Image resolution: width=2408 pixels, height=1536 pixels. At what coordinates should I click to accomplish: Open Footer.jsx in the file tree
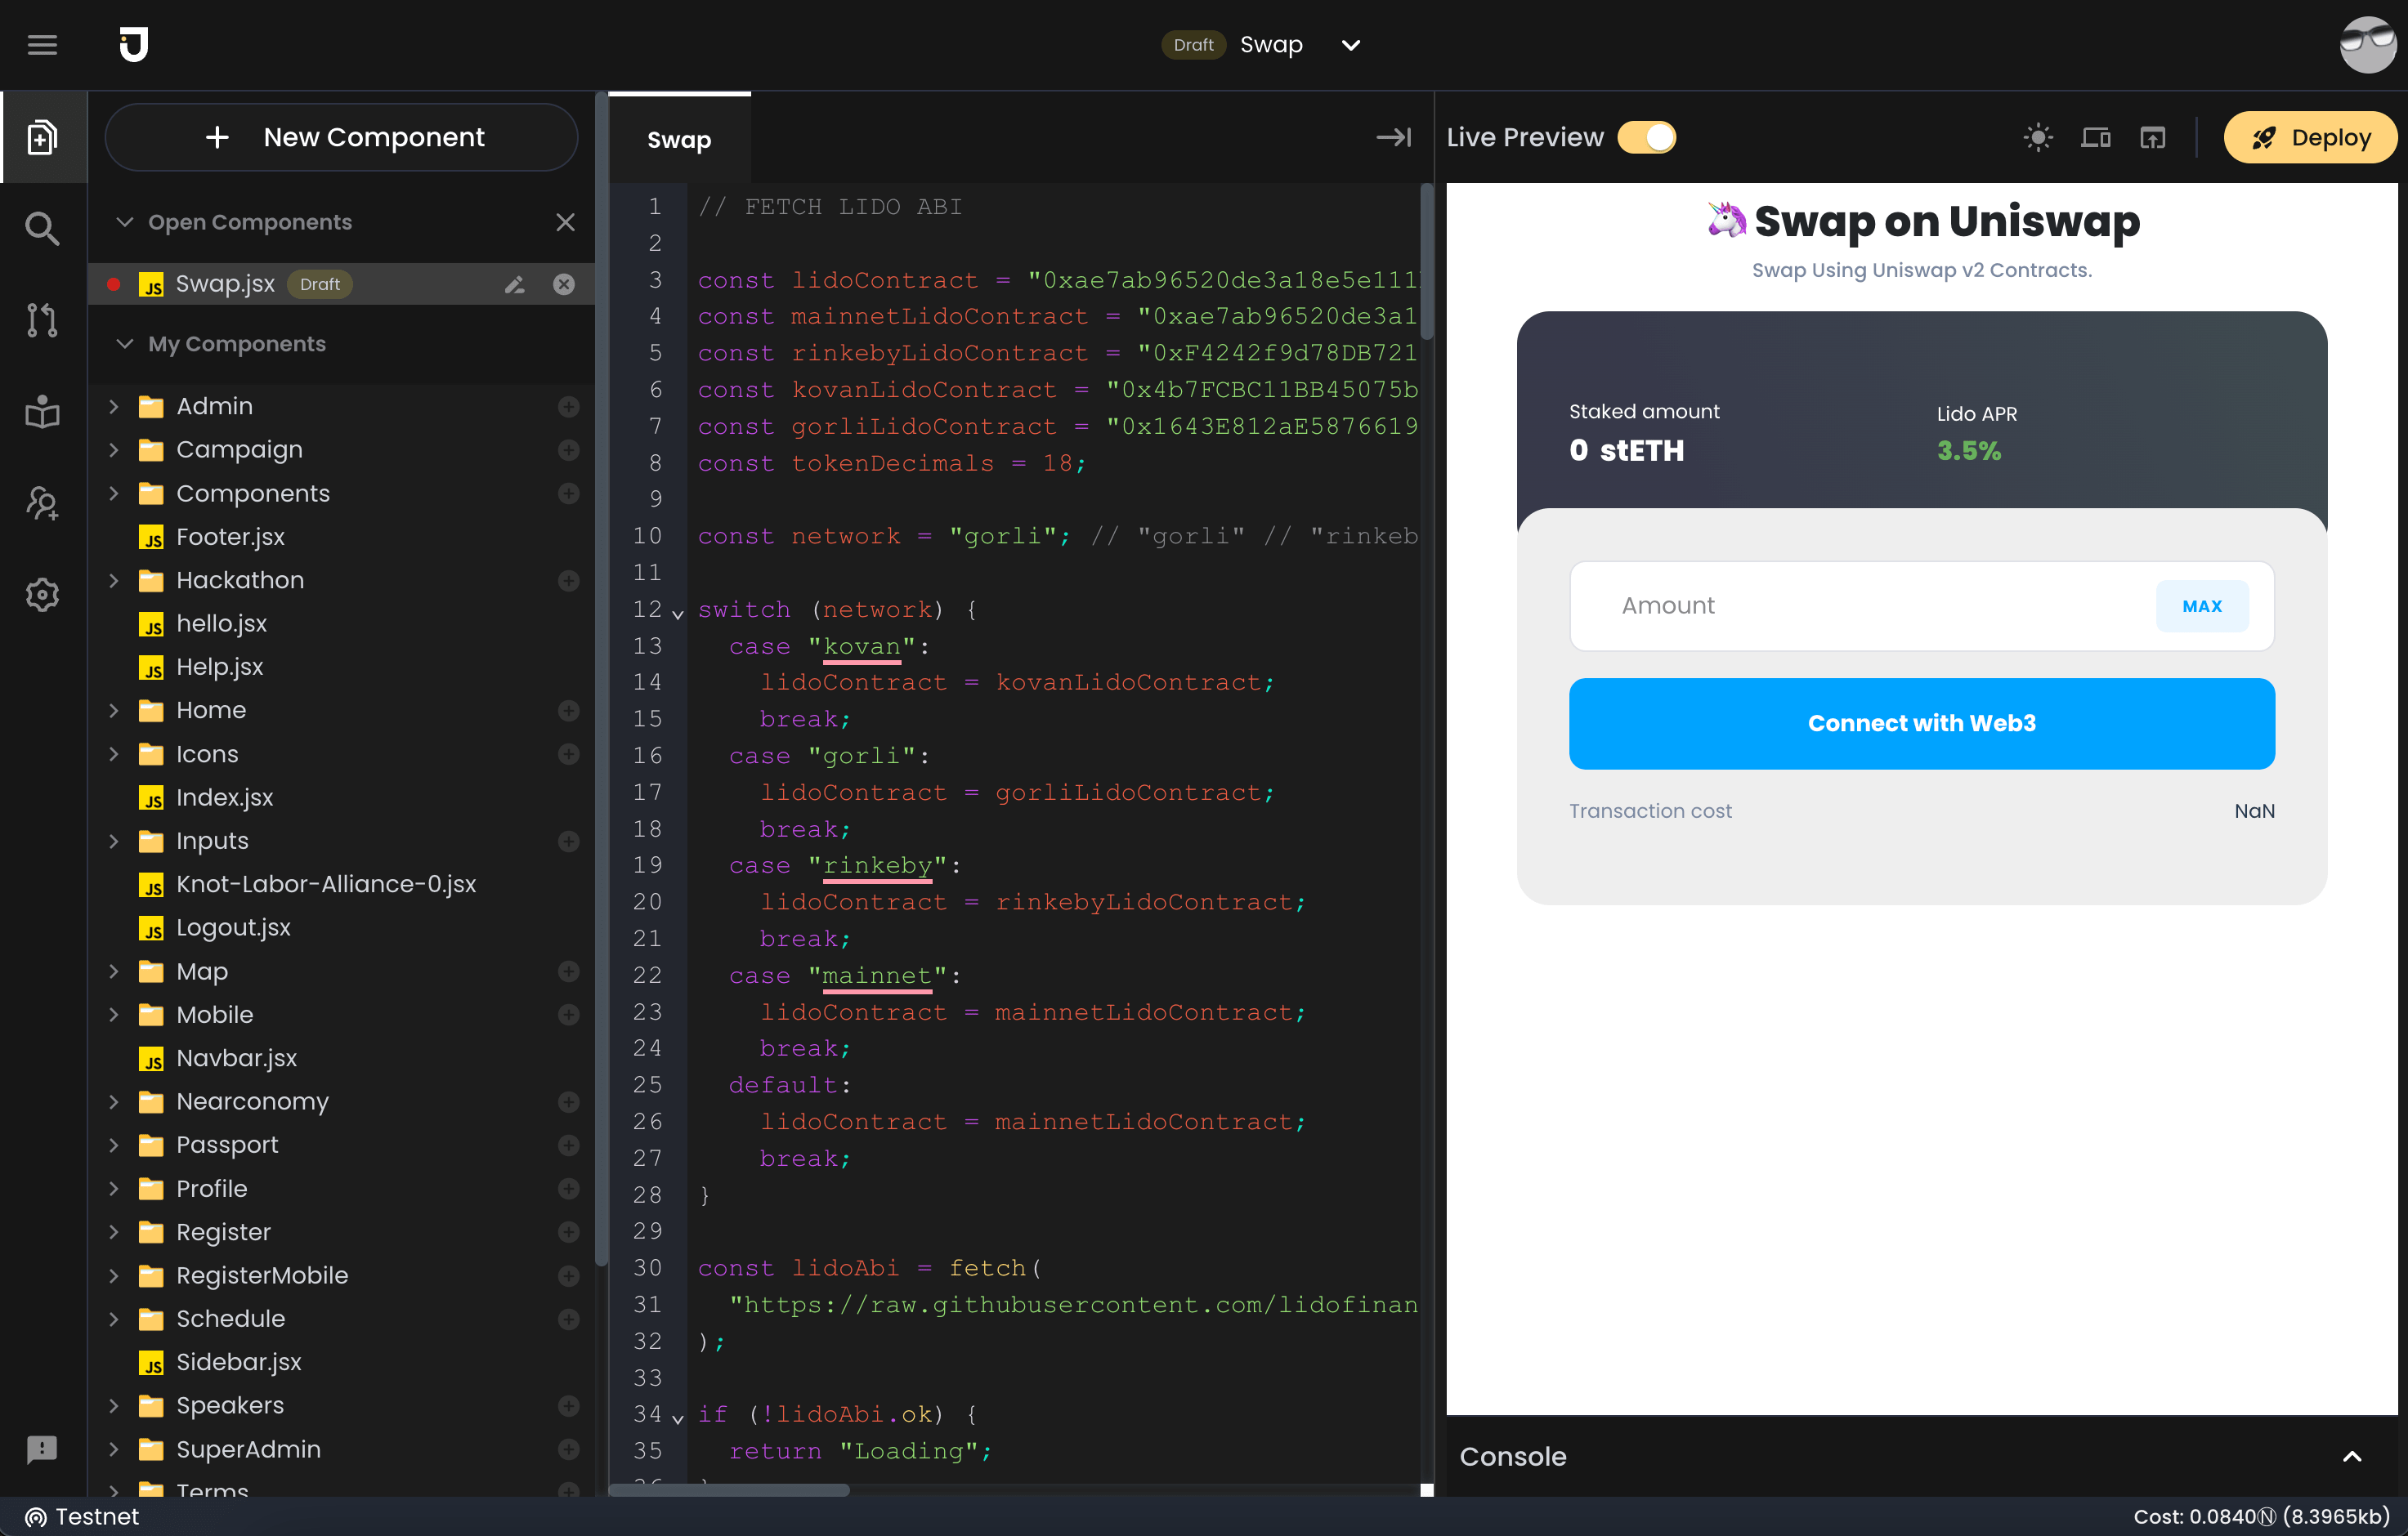point(230,537)
